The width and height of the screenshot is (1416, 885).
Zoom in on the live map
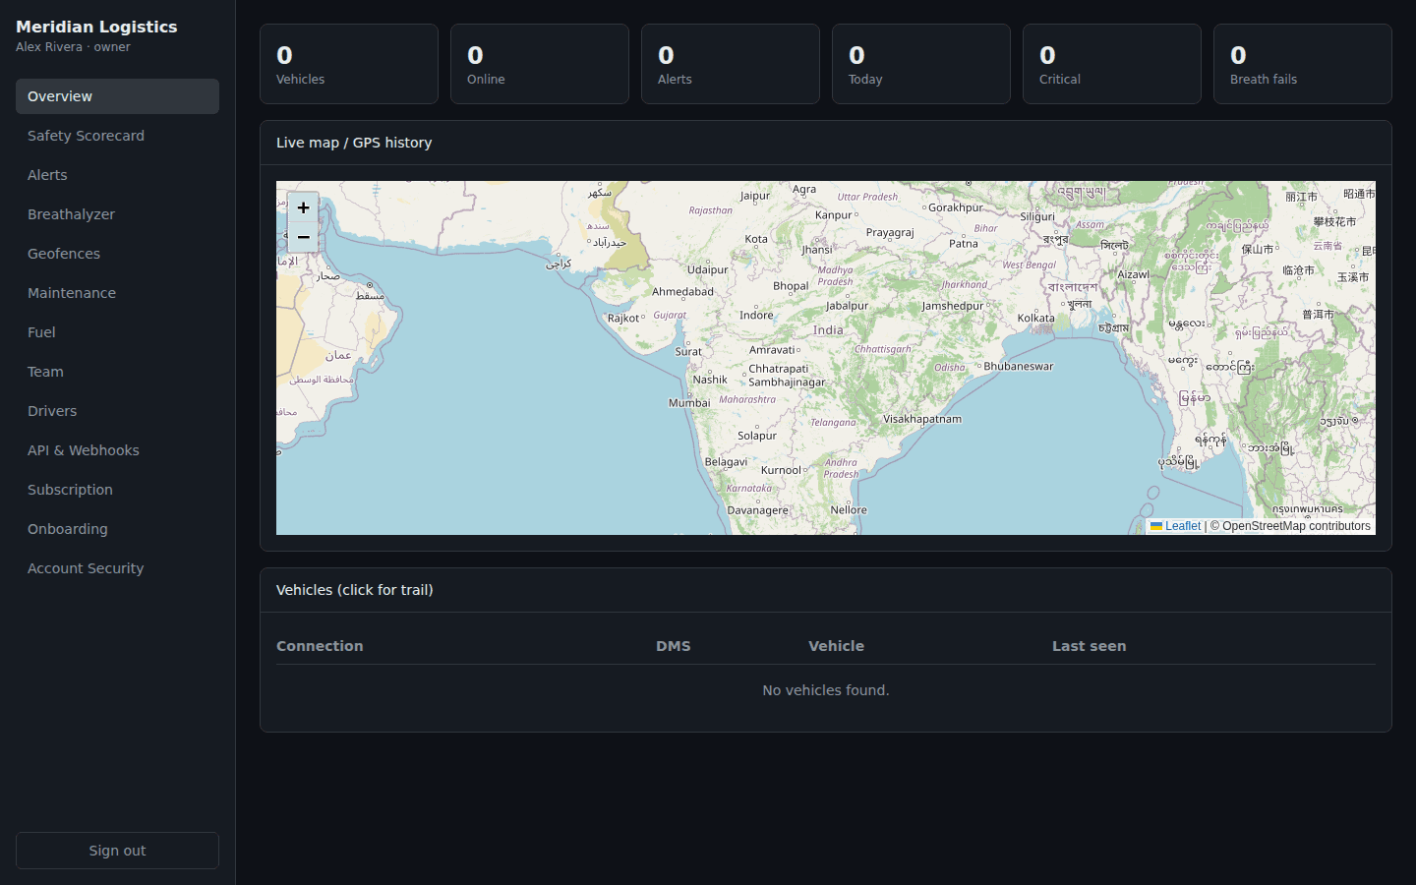(x=303, y=207)
